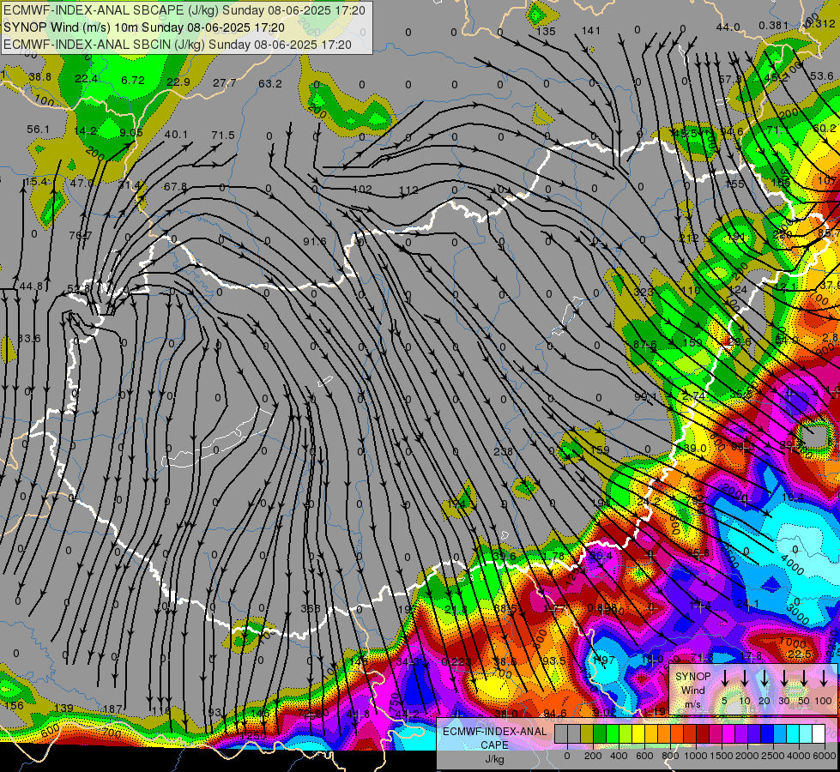Click the 27.7 value on the map
The image size is (840, 772).
[224, 82]
